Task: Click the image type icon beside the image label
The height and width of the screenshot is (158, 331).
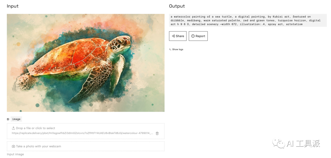Action: coord(8,119)
